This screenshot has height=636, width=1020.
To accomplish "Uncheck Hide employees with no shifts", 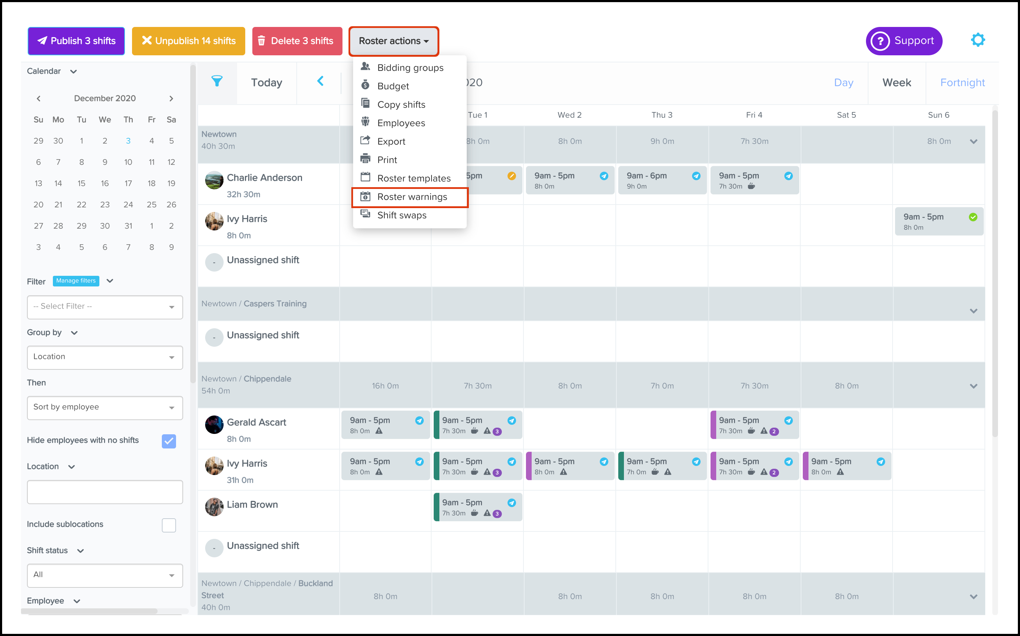I will point(168,441).
